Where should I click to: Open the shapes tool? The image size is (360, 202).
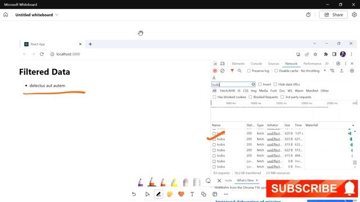[x=204, y=194]
